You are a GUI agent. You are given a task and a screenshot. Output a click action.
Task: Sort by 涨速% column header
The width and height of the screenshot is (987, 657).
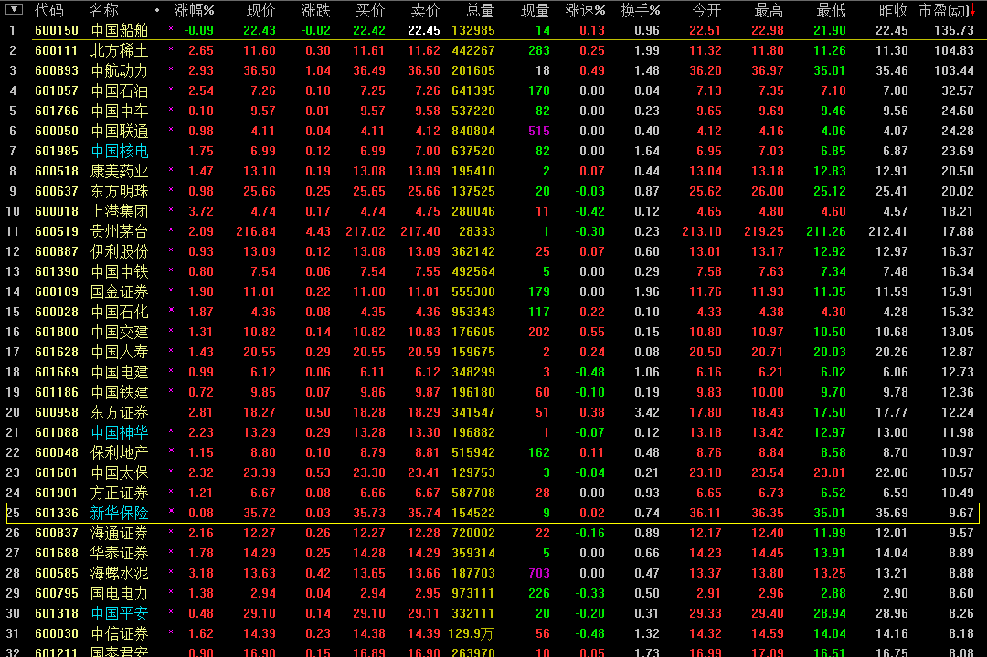click(586, 10)
